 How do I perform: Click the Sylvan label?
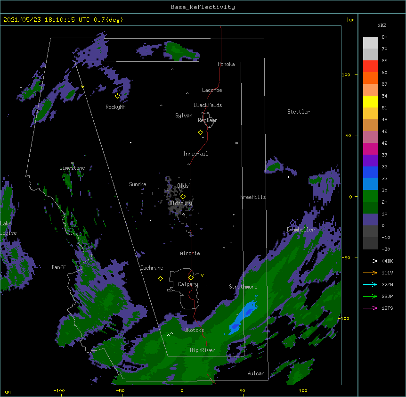(184, 116)
